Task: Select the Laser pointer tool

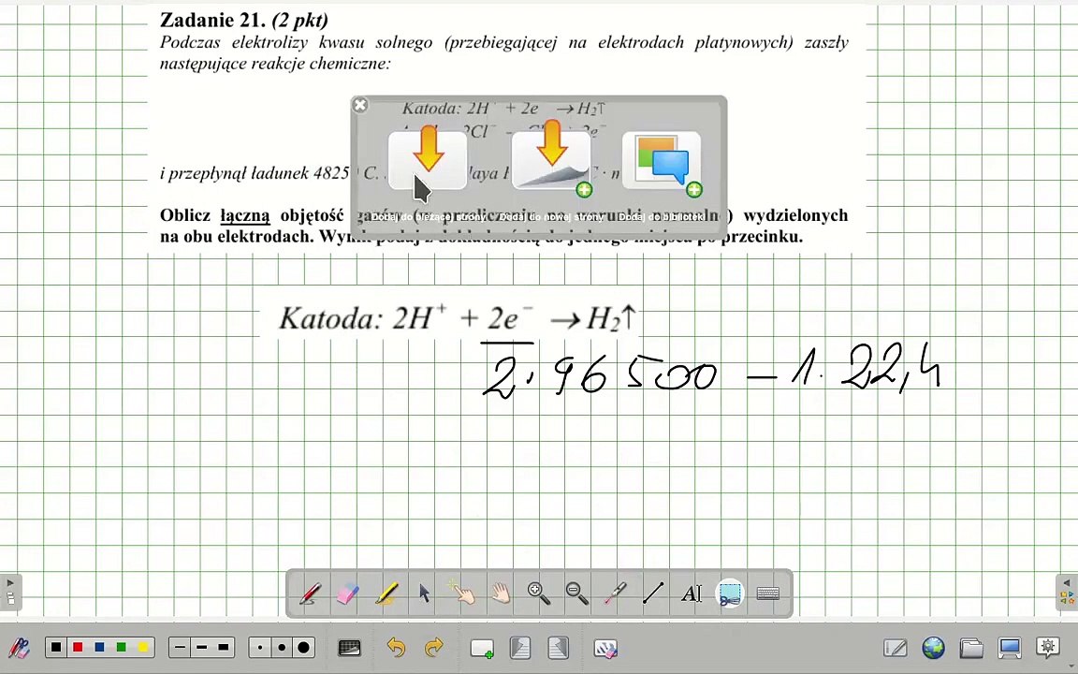Action: (x=615, y=593)
